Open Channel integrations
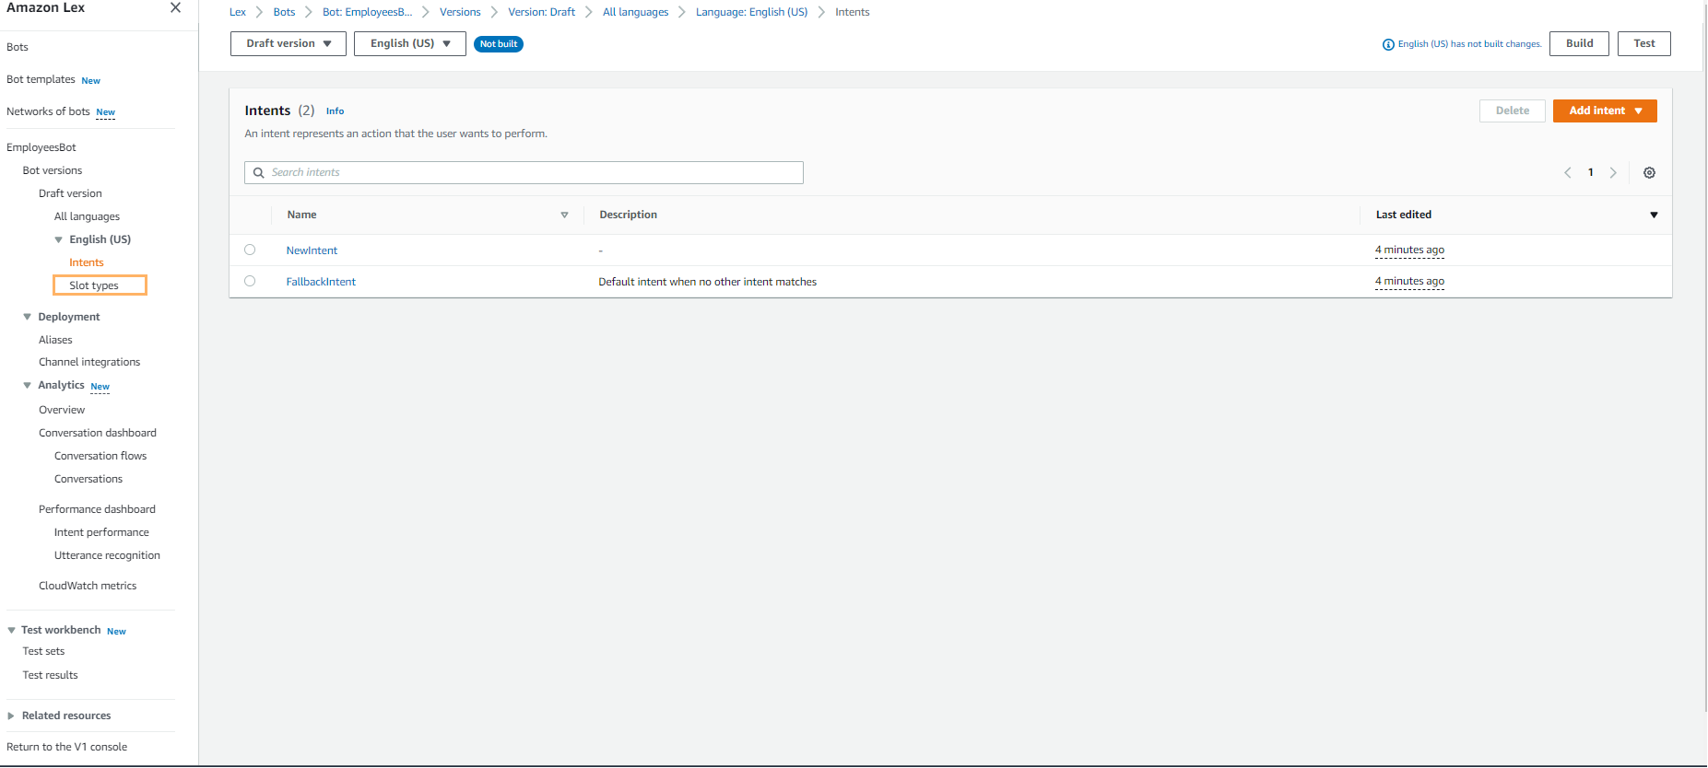The height and width of the screenshot is (768, 1708). pyautogui.click(x=89, y=362)
